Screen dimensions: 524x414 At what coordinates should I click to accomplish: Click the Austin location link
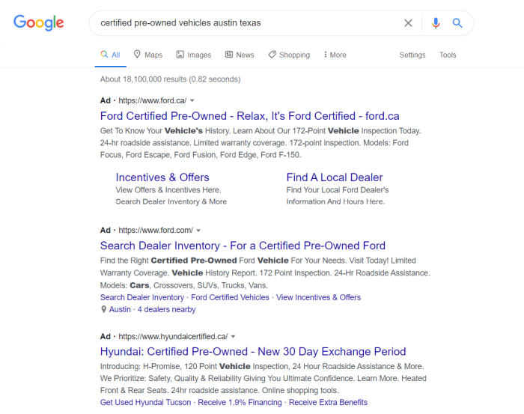tap(120, 309)
